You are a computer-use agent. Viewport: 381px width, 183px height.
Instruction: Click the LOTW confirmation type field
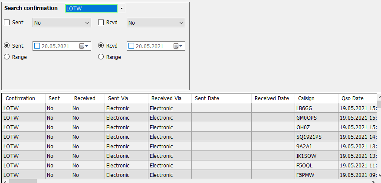pos(92,9)
